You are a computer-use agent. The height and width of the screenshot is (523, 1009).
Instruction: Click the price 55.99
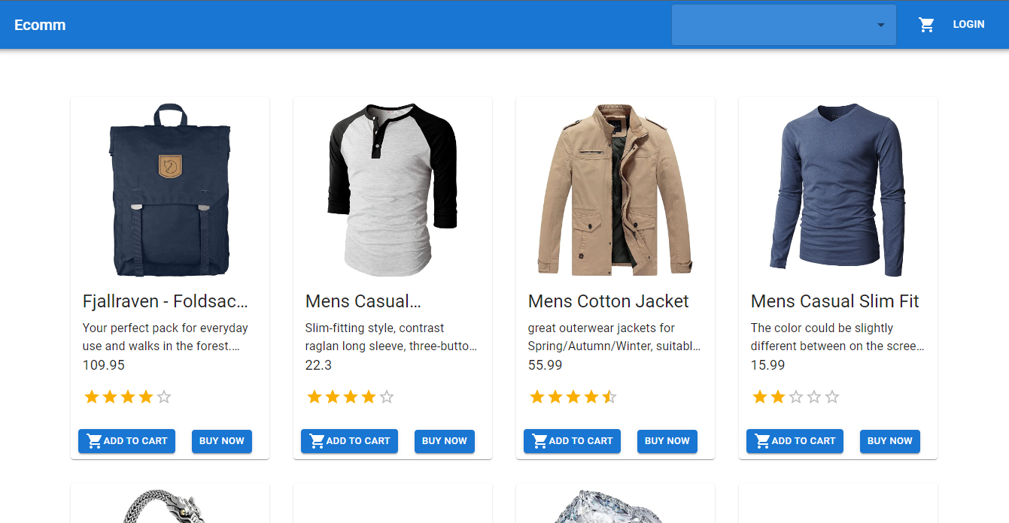[546, 365]
